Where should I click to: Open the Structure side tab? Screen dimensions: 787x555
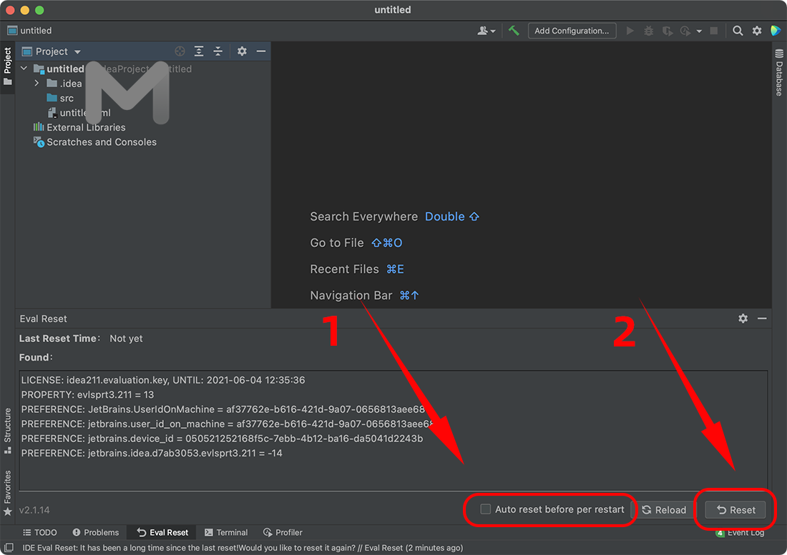8,431
